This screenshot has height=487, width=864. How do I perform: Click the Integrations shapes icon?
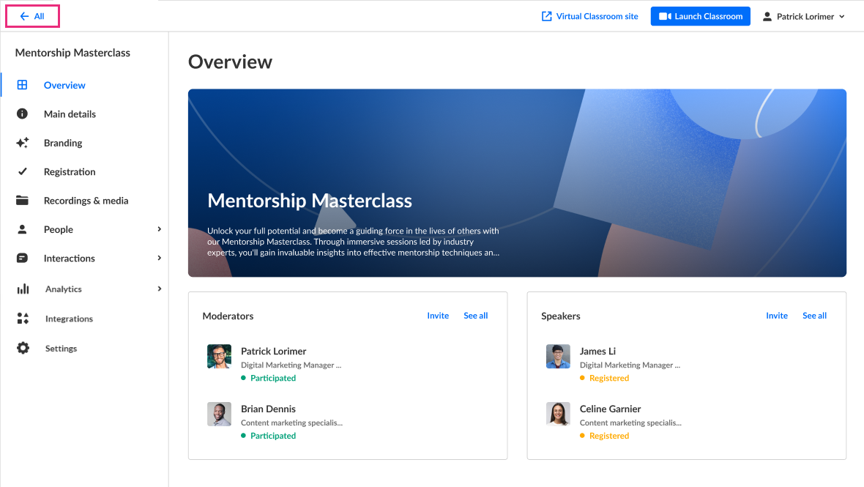click(x=23, y=319)
